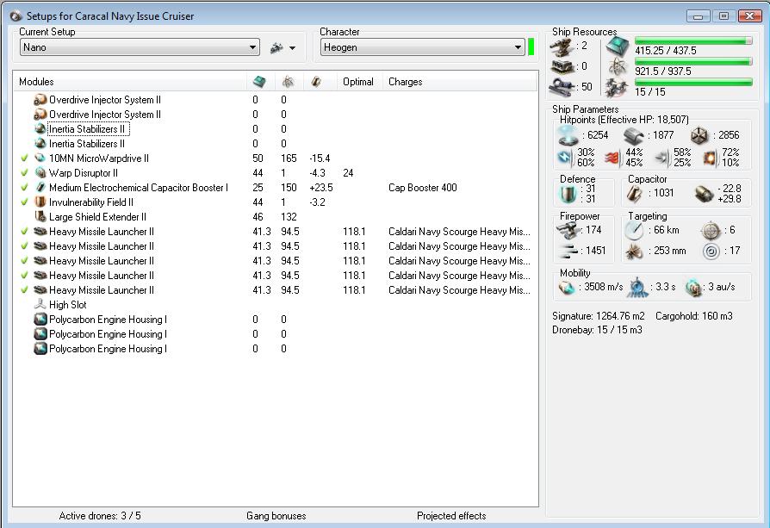Click the targeting range icon
The width and height of the screenshot is (770, 528).
pos(633,230)
